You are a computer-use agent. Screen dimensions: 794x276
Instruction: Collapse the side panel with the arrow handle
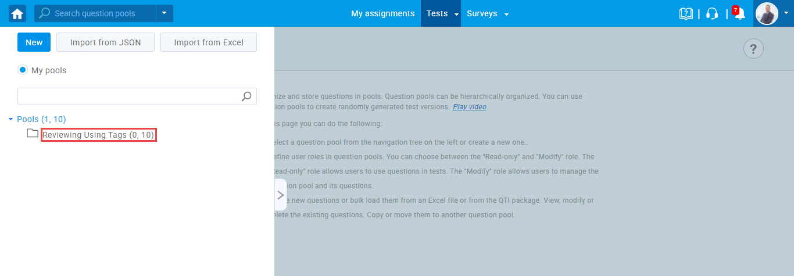click(281, 195)
